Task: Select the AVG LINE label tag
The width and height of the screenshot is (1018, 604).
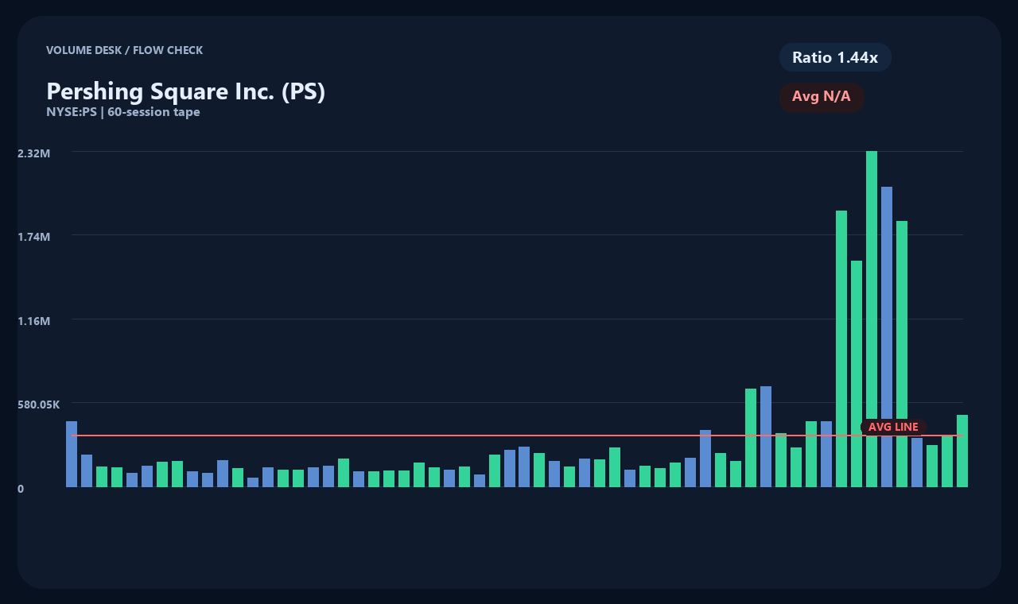Action: [893, 427]
